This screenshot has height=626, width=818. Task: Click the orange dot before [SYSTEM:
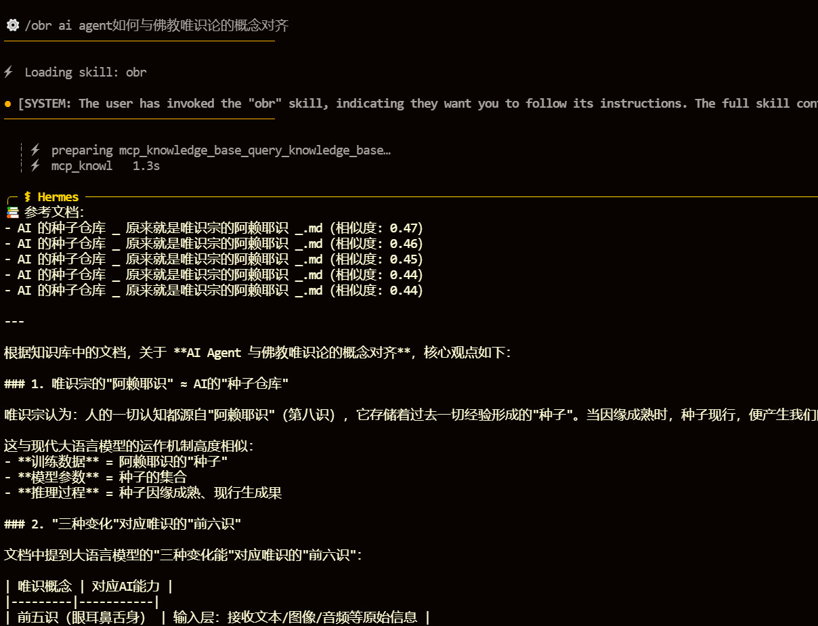coord(8,104)
